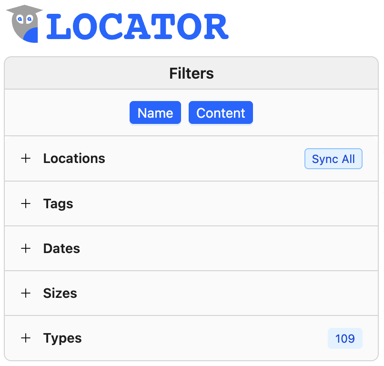384x366 pixels.
Task: Click the plus icon beside Types
Action: click(x=26, y=338)
